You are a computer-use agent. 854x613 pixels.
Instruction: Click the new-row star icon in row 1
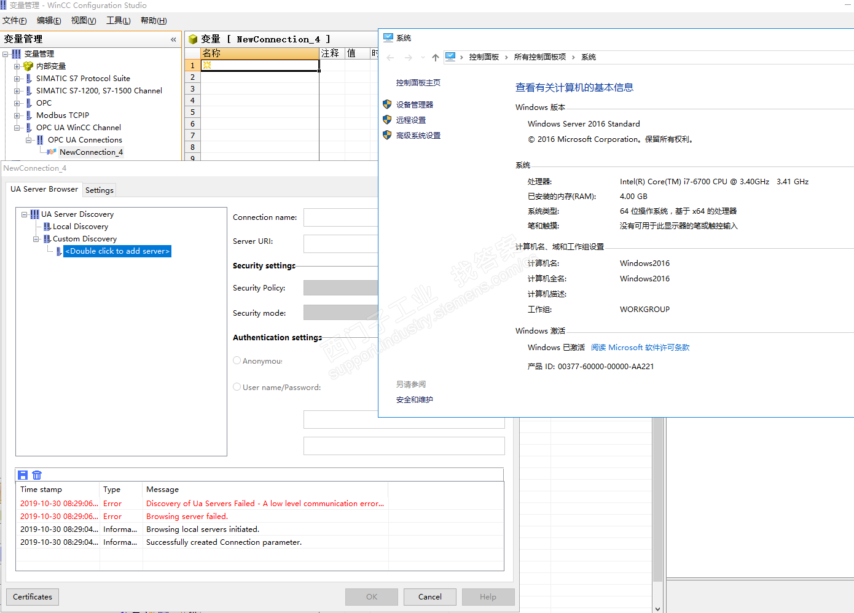pyautogui.click(x=207, y=65)
